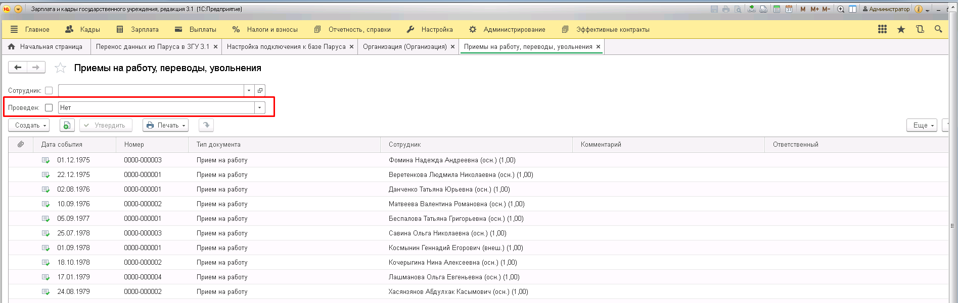
Task: Click the copy document icon button
Action: click(67, 126)
